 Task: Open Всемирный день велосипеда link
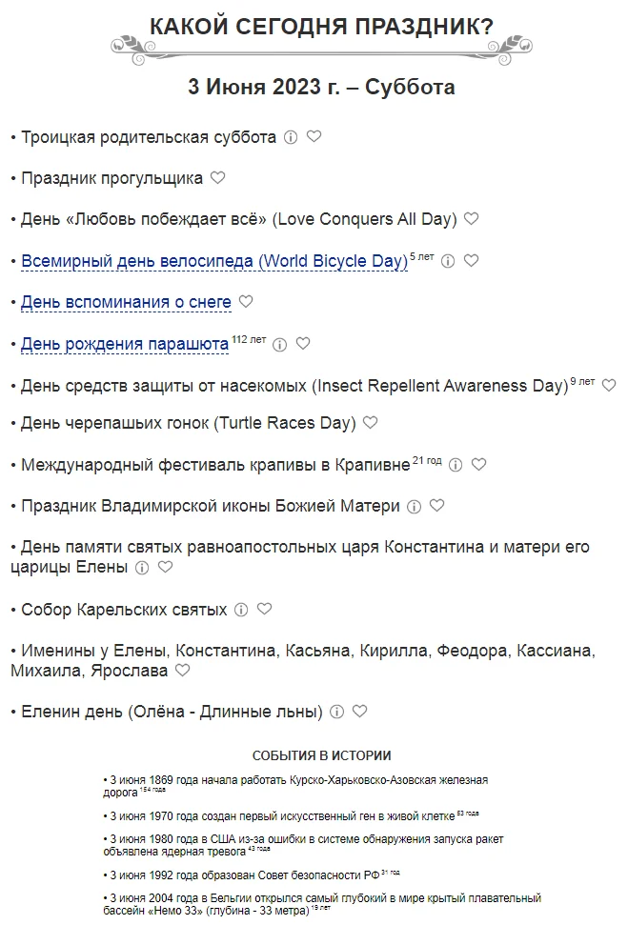coord(214,261)
